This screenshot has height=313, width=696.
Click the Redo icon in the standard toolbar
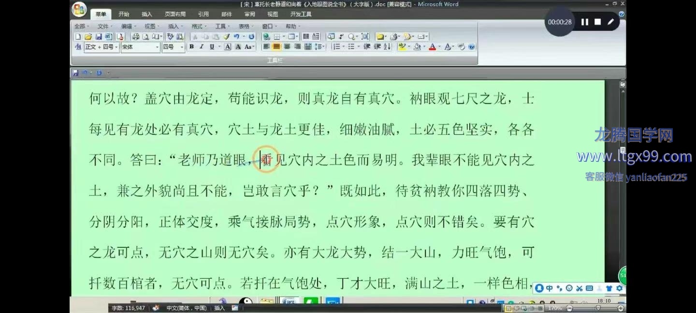(251, 37)
